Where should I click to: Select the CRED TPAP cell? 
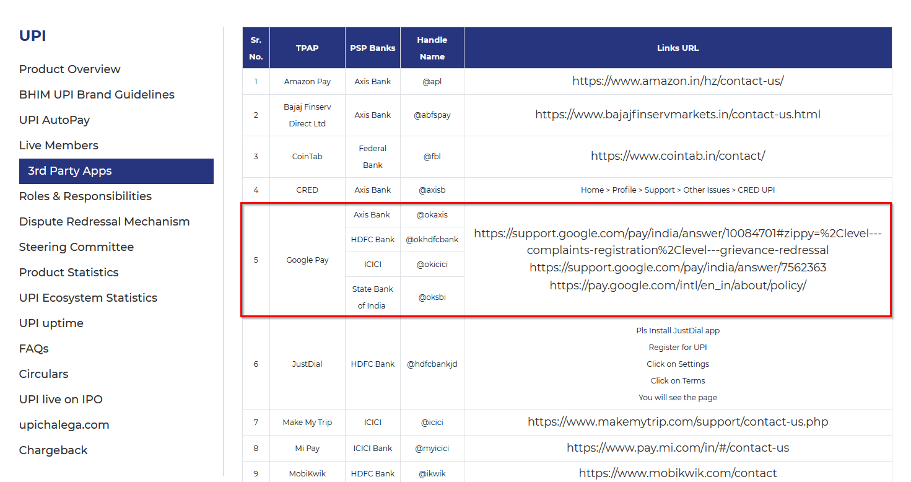pos(307,190)
